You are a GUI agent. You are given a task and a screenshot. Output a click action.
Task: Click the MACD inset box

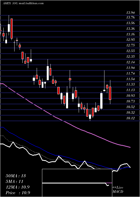tap(77, 183)
